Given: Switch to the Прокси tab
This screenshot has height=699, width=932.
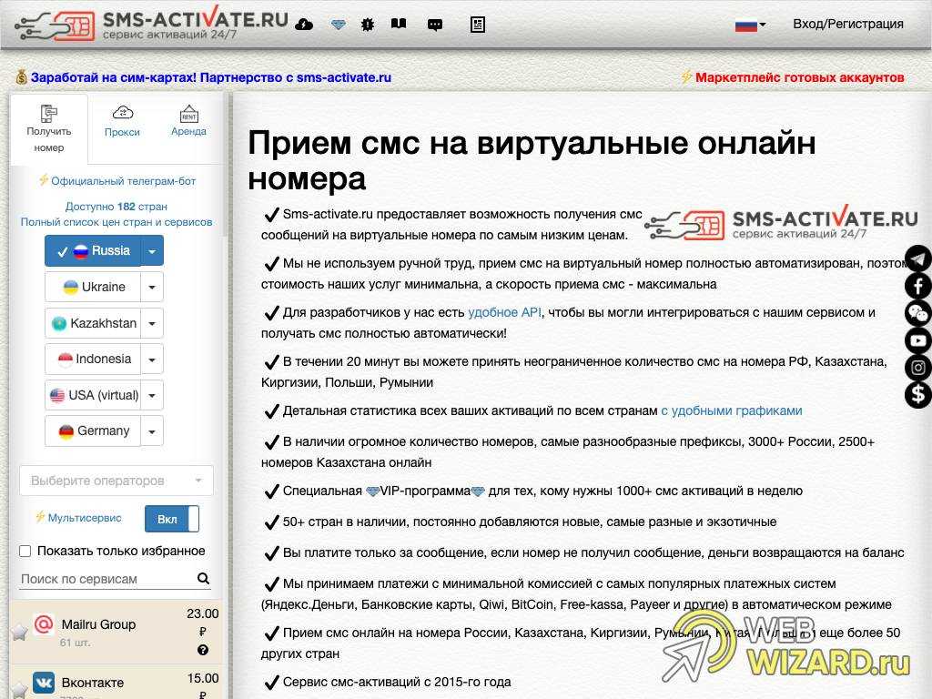Looking at the screenshot, I should point(123,123).
